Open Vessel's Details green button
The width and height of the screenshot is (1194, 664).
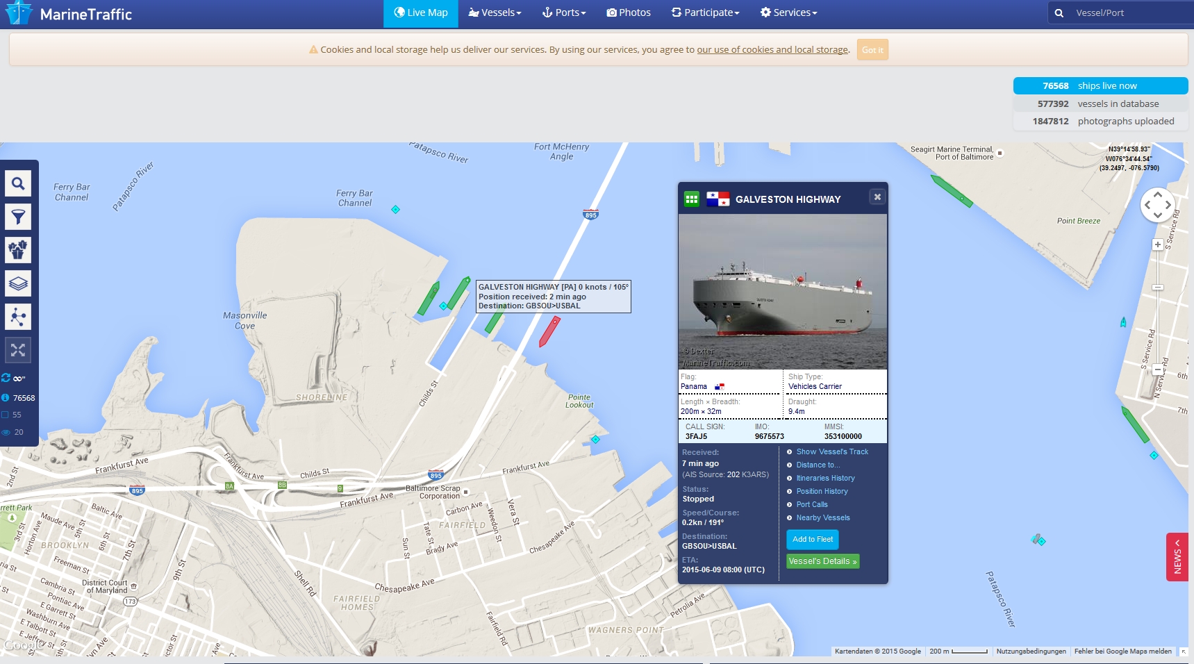(823, 561)
